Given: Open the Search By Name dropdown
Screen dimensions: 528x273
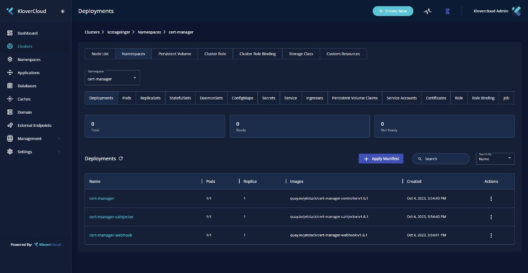Looking at the screenshot, I should (x=495, y=159).
